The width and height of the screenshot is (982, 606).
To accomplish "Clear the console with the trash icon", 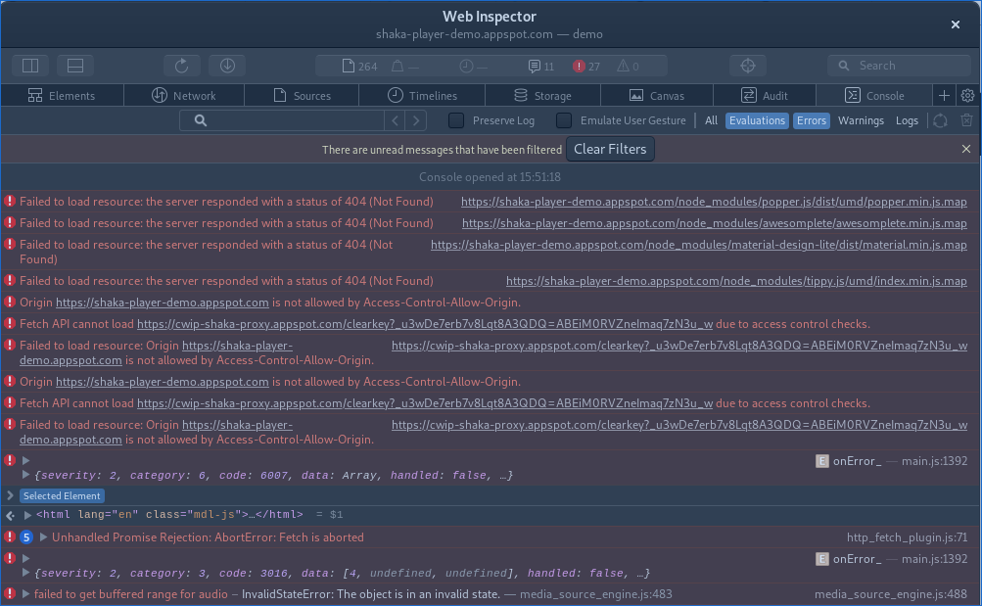I will point(966,119).
